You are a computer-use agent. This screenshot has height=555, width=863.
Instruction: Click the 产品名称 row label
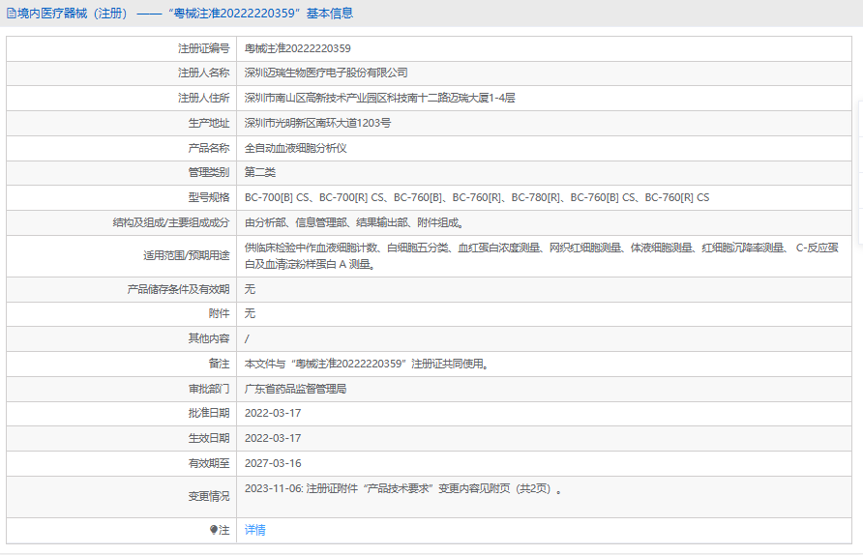(x=209, y=148)
